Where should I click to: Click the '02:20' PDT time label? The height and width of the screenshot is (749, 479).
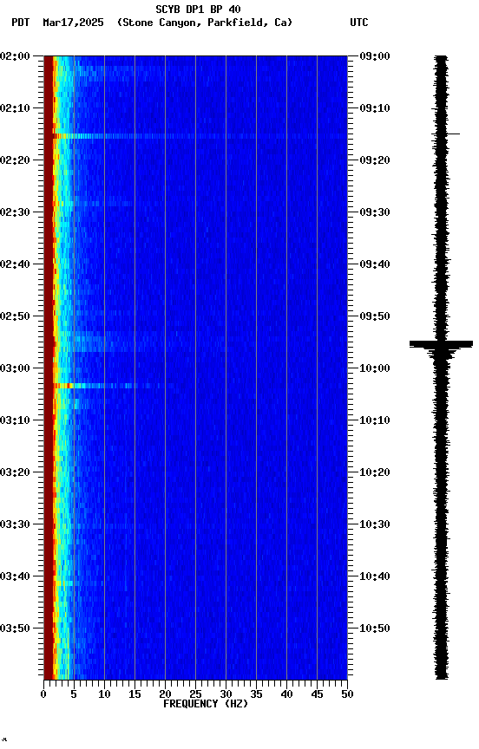[x=16, y=160]
